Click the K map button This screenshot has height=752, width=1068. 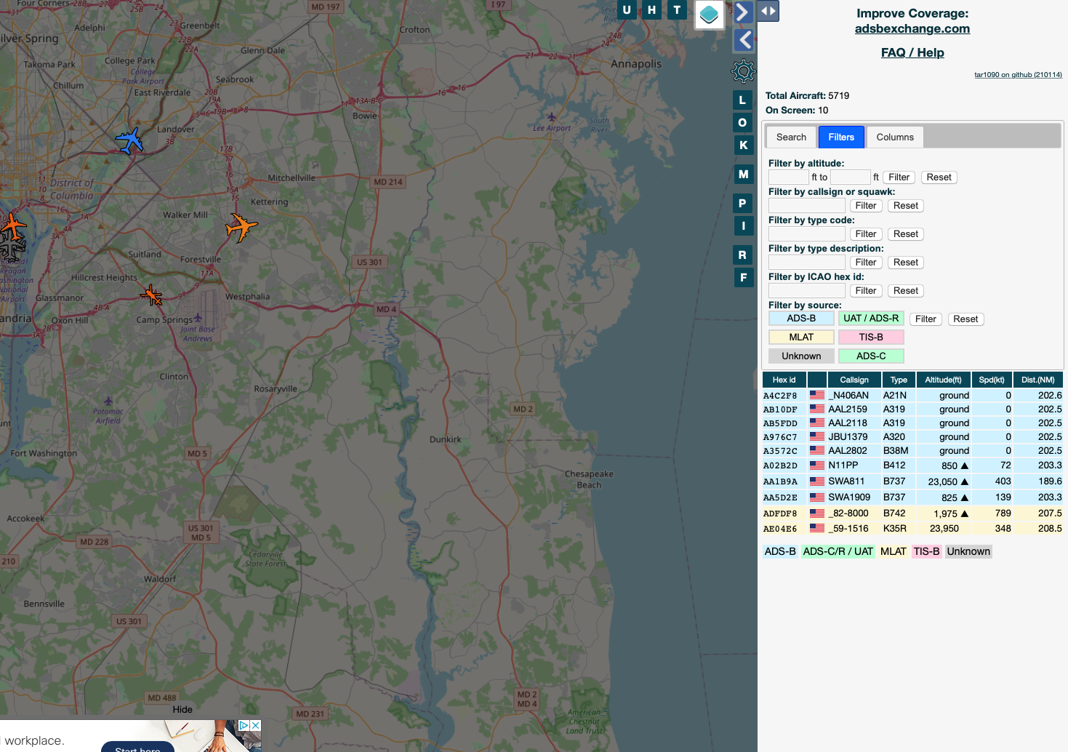click(x=743, y=145)
